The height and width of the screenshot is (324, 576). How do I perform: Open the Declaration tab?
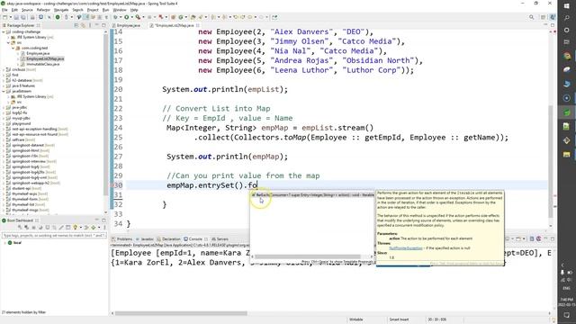tap(168, 239)
